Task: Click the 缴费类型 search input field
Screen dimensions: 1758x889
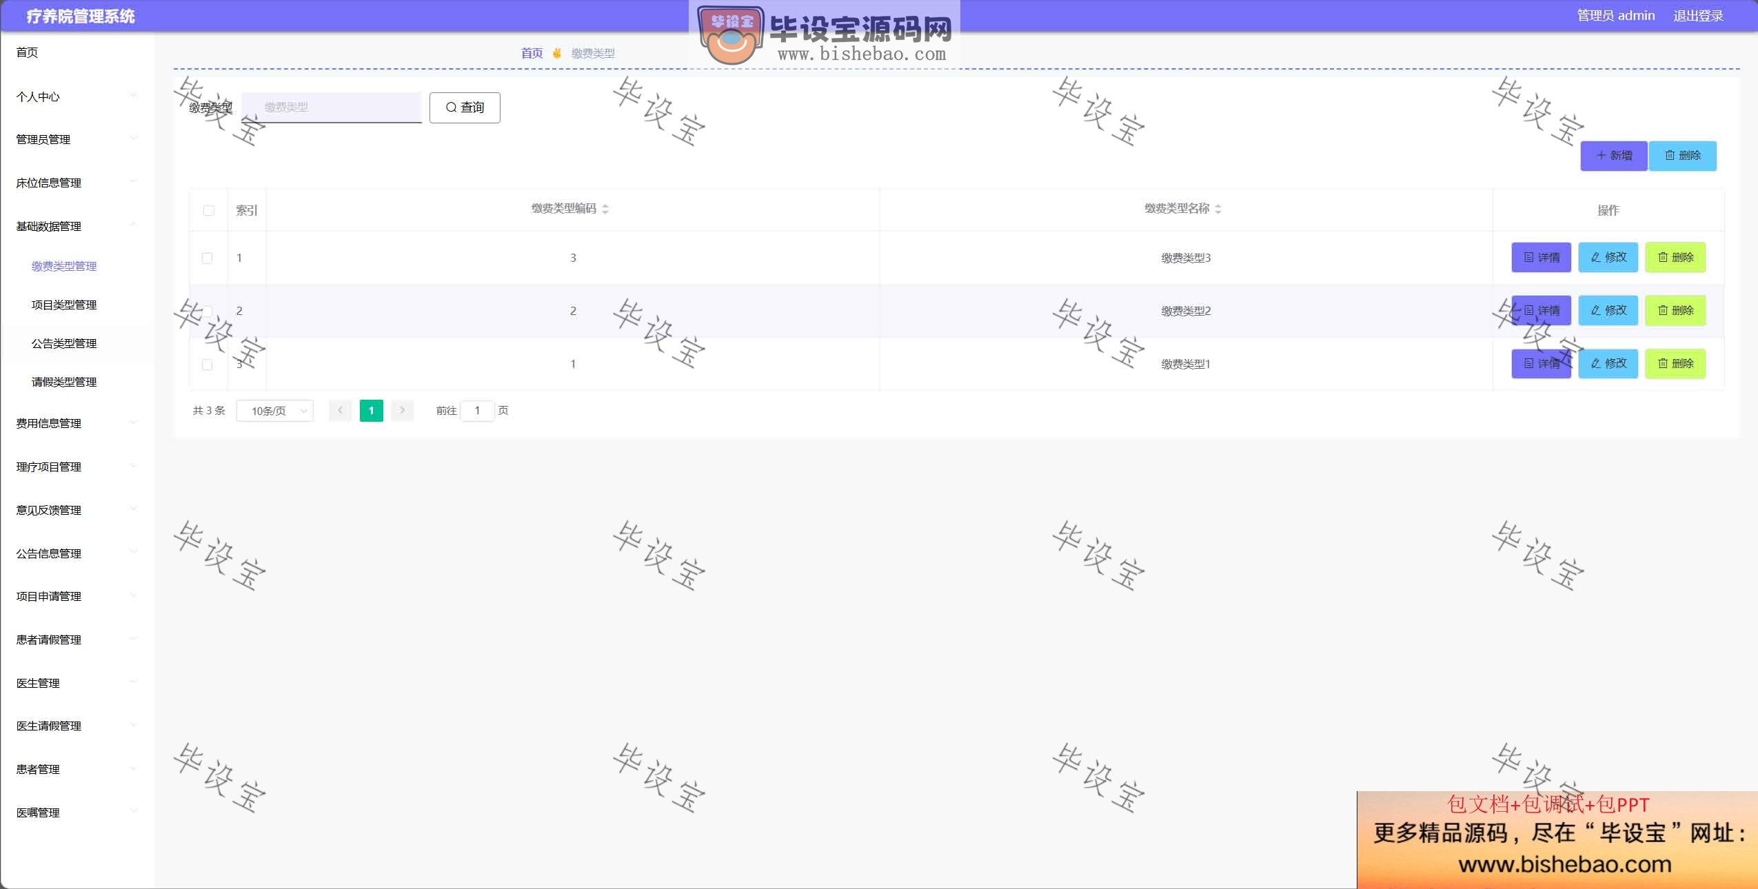Action: (332, 108)
